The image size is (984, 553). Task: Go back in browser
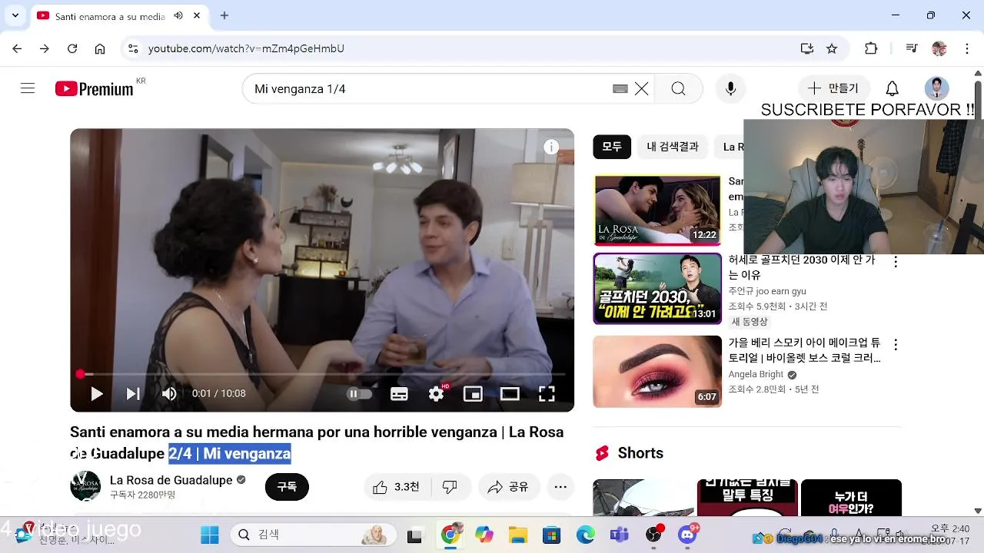coord(17,48)
